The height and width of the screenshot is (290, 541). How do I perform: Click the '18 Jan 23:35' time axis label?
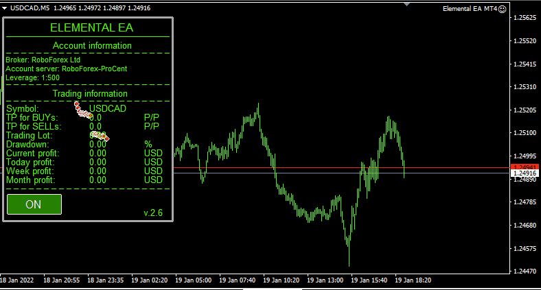[105, 280]
